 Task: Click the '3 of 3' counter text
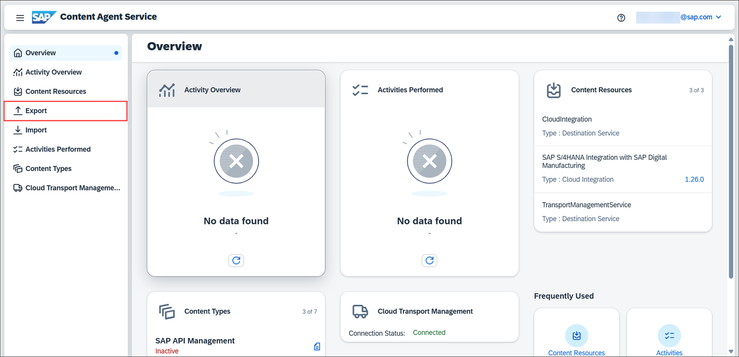tap(696, 90)
